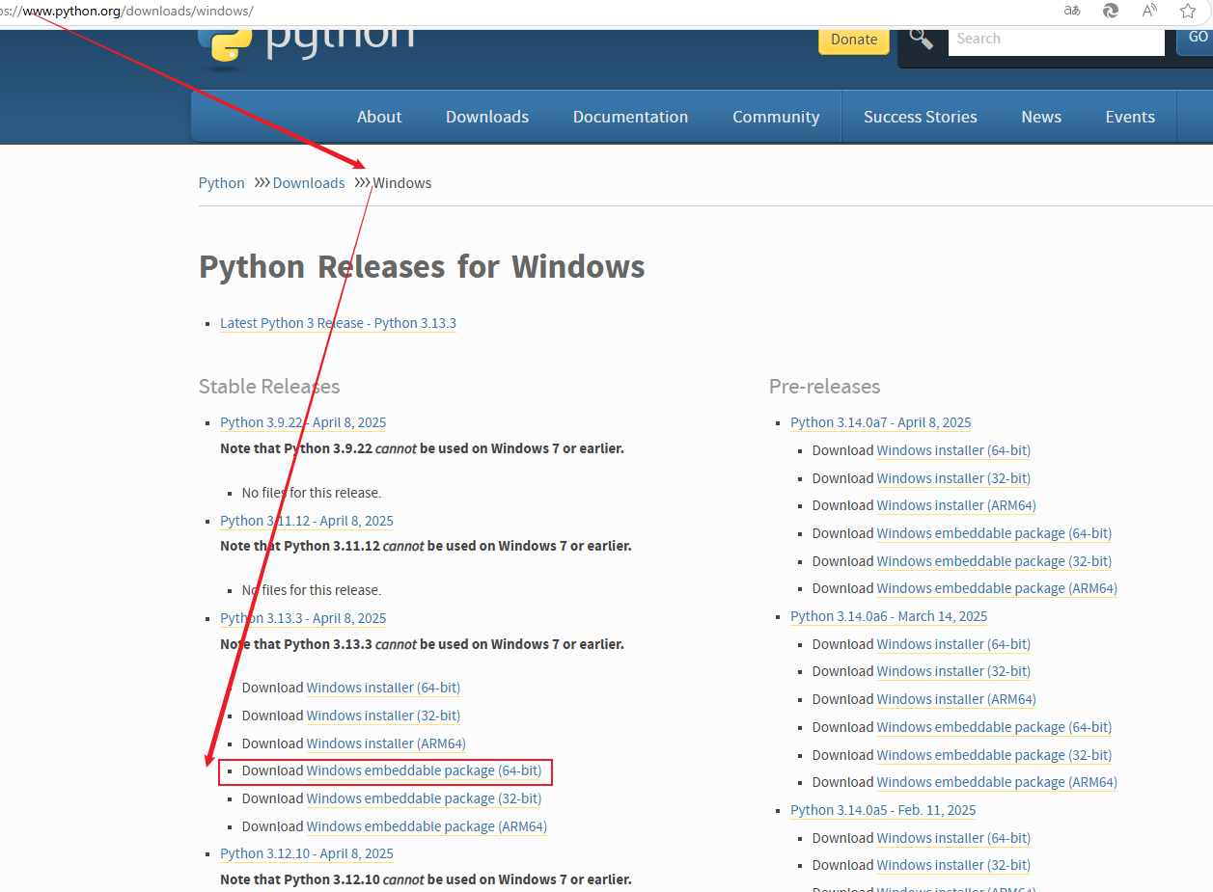Viewport: 1213px width, 892px height.
Task: Download 3.14.0a6 Windows installer (32-bit)
Action: [953, 671]
